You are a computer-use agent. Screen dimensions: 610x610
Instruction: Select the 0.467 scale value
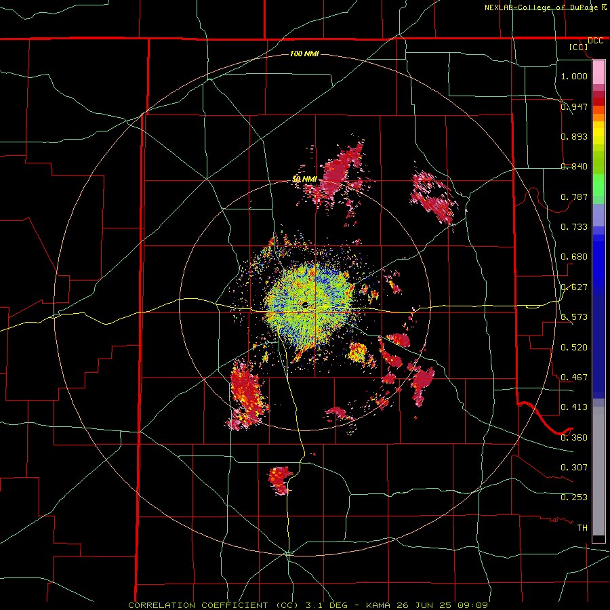point(574,377)
